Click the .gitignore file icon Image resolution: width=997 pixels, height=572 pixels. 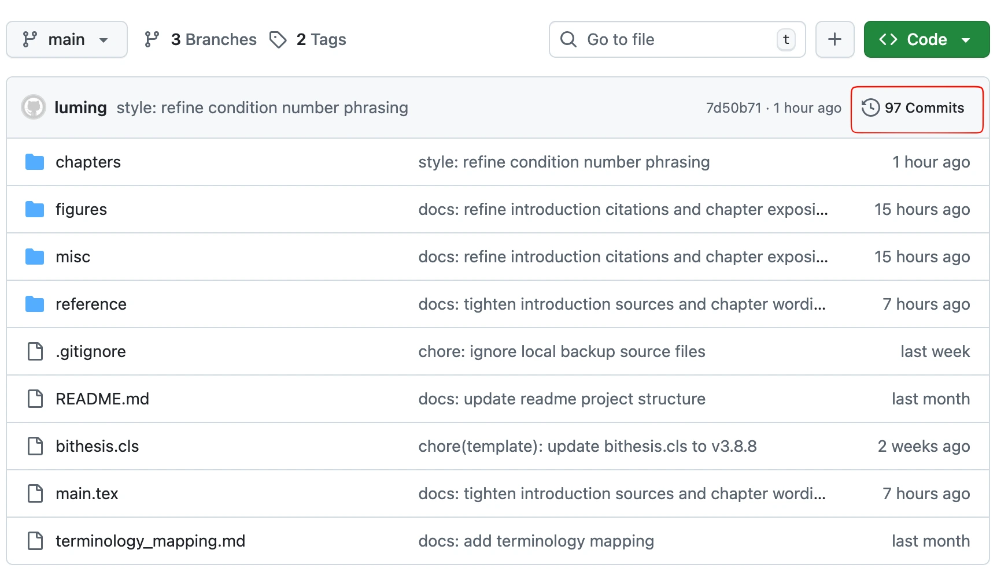tap(35, 351)
